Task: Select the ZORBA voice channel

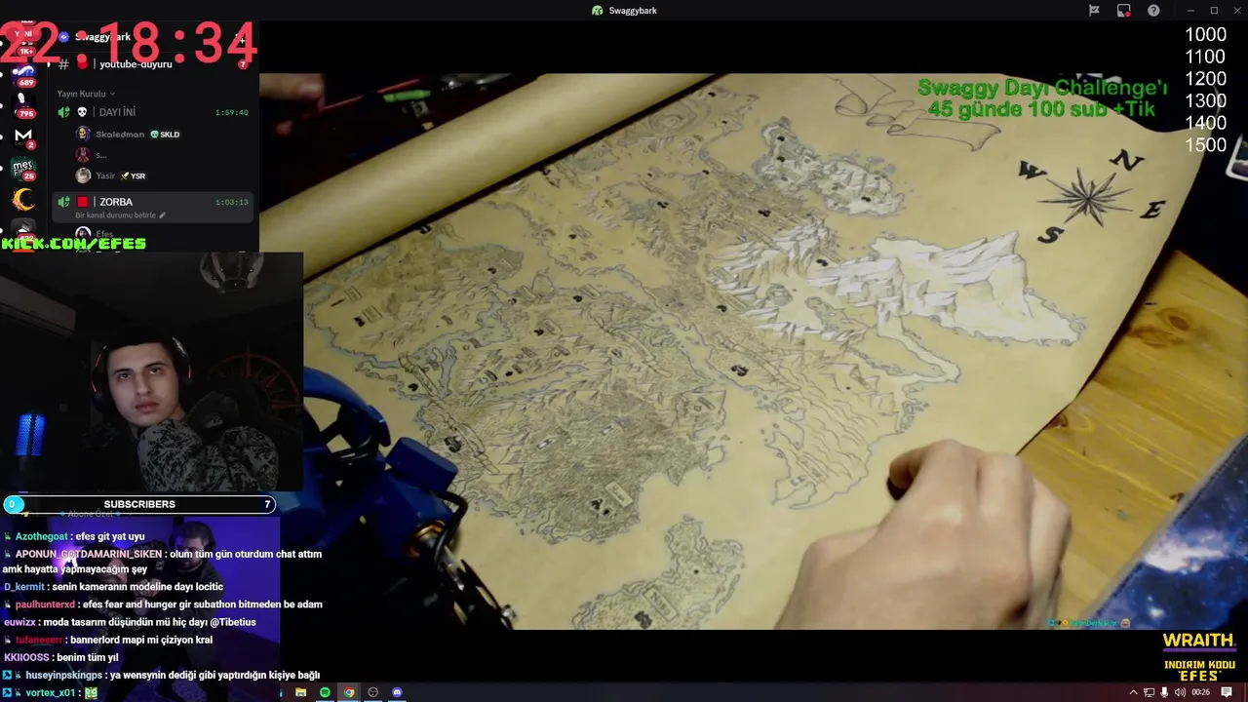Action: [x=151, y=202]
